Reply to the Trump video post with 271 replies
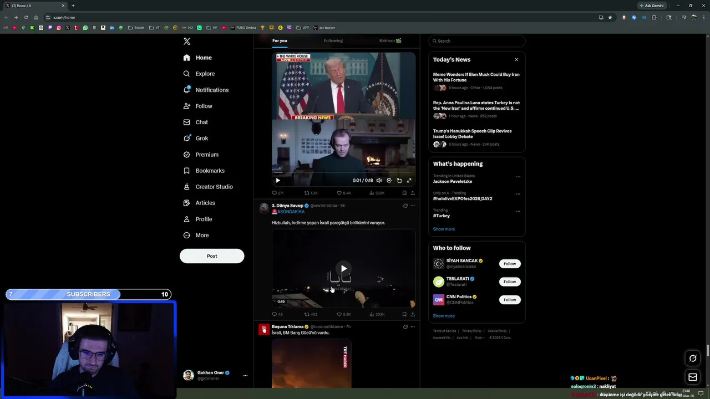The width and height of the screenshot is (710, 399). point(278,193)
